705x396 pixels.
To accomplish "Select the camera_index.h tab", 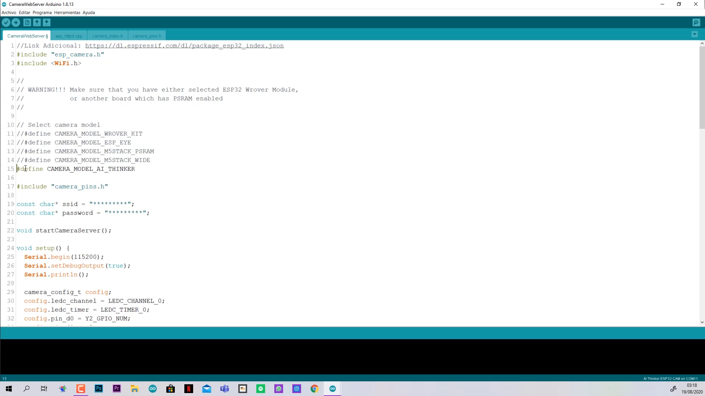I will pos(107,36).
